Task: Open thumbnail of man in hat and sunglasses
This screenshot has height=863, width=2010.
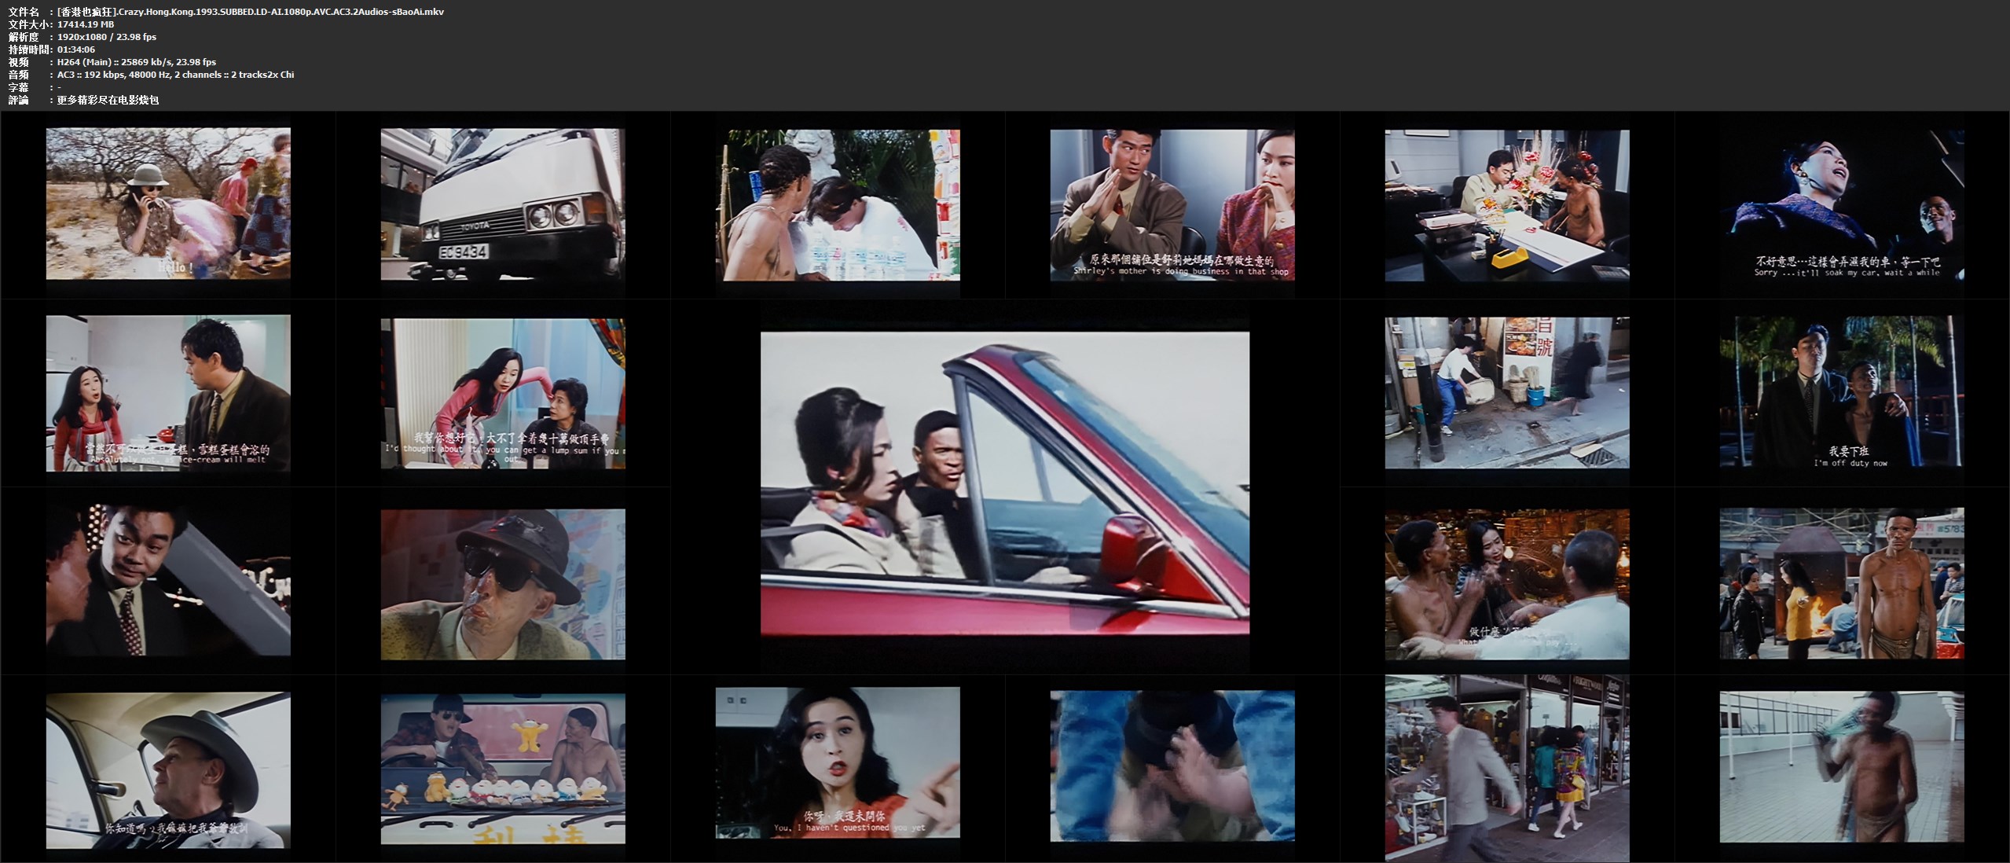Action: (x=503, y=584)
